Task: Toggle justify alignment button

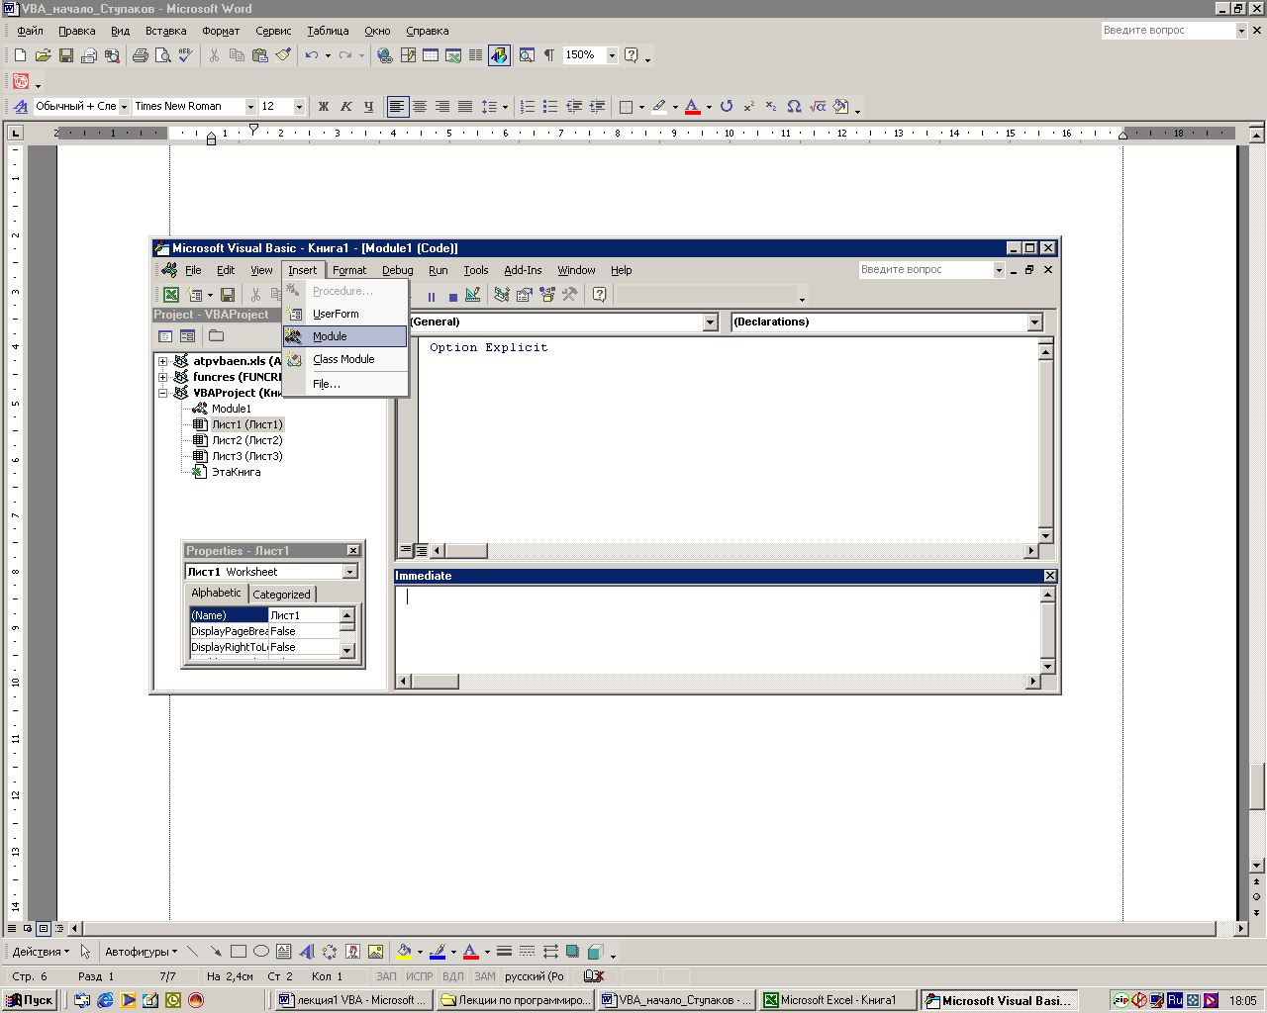Action: tap(465, 106)
